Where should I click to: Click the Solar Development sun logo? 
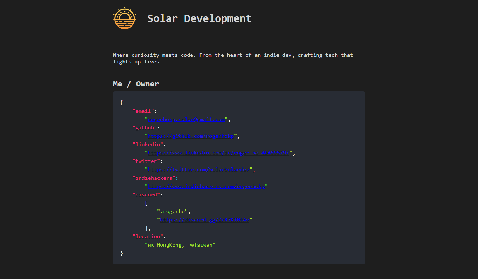point(124,18)
